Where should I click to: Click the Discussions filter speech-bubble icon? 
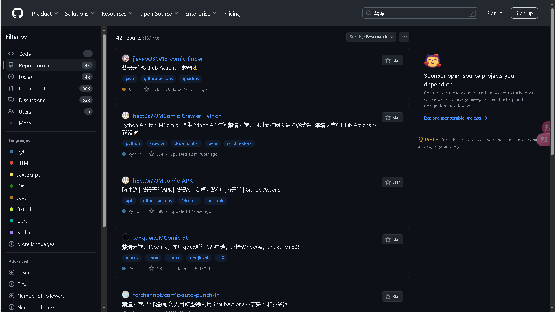tap(11, 100)
